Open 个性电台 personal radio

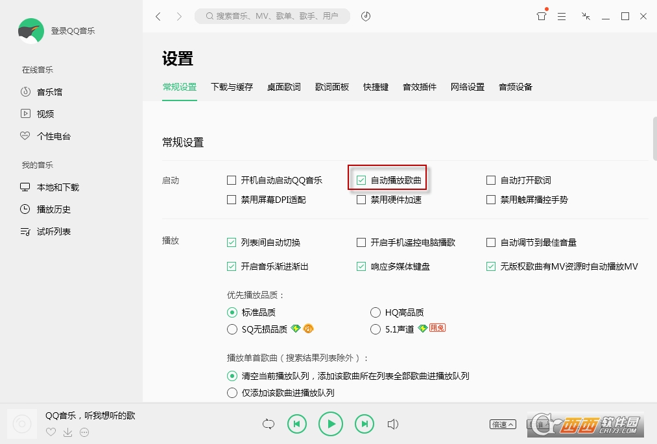[51, 135]
